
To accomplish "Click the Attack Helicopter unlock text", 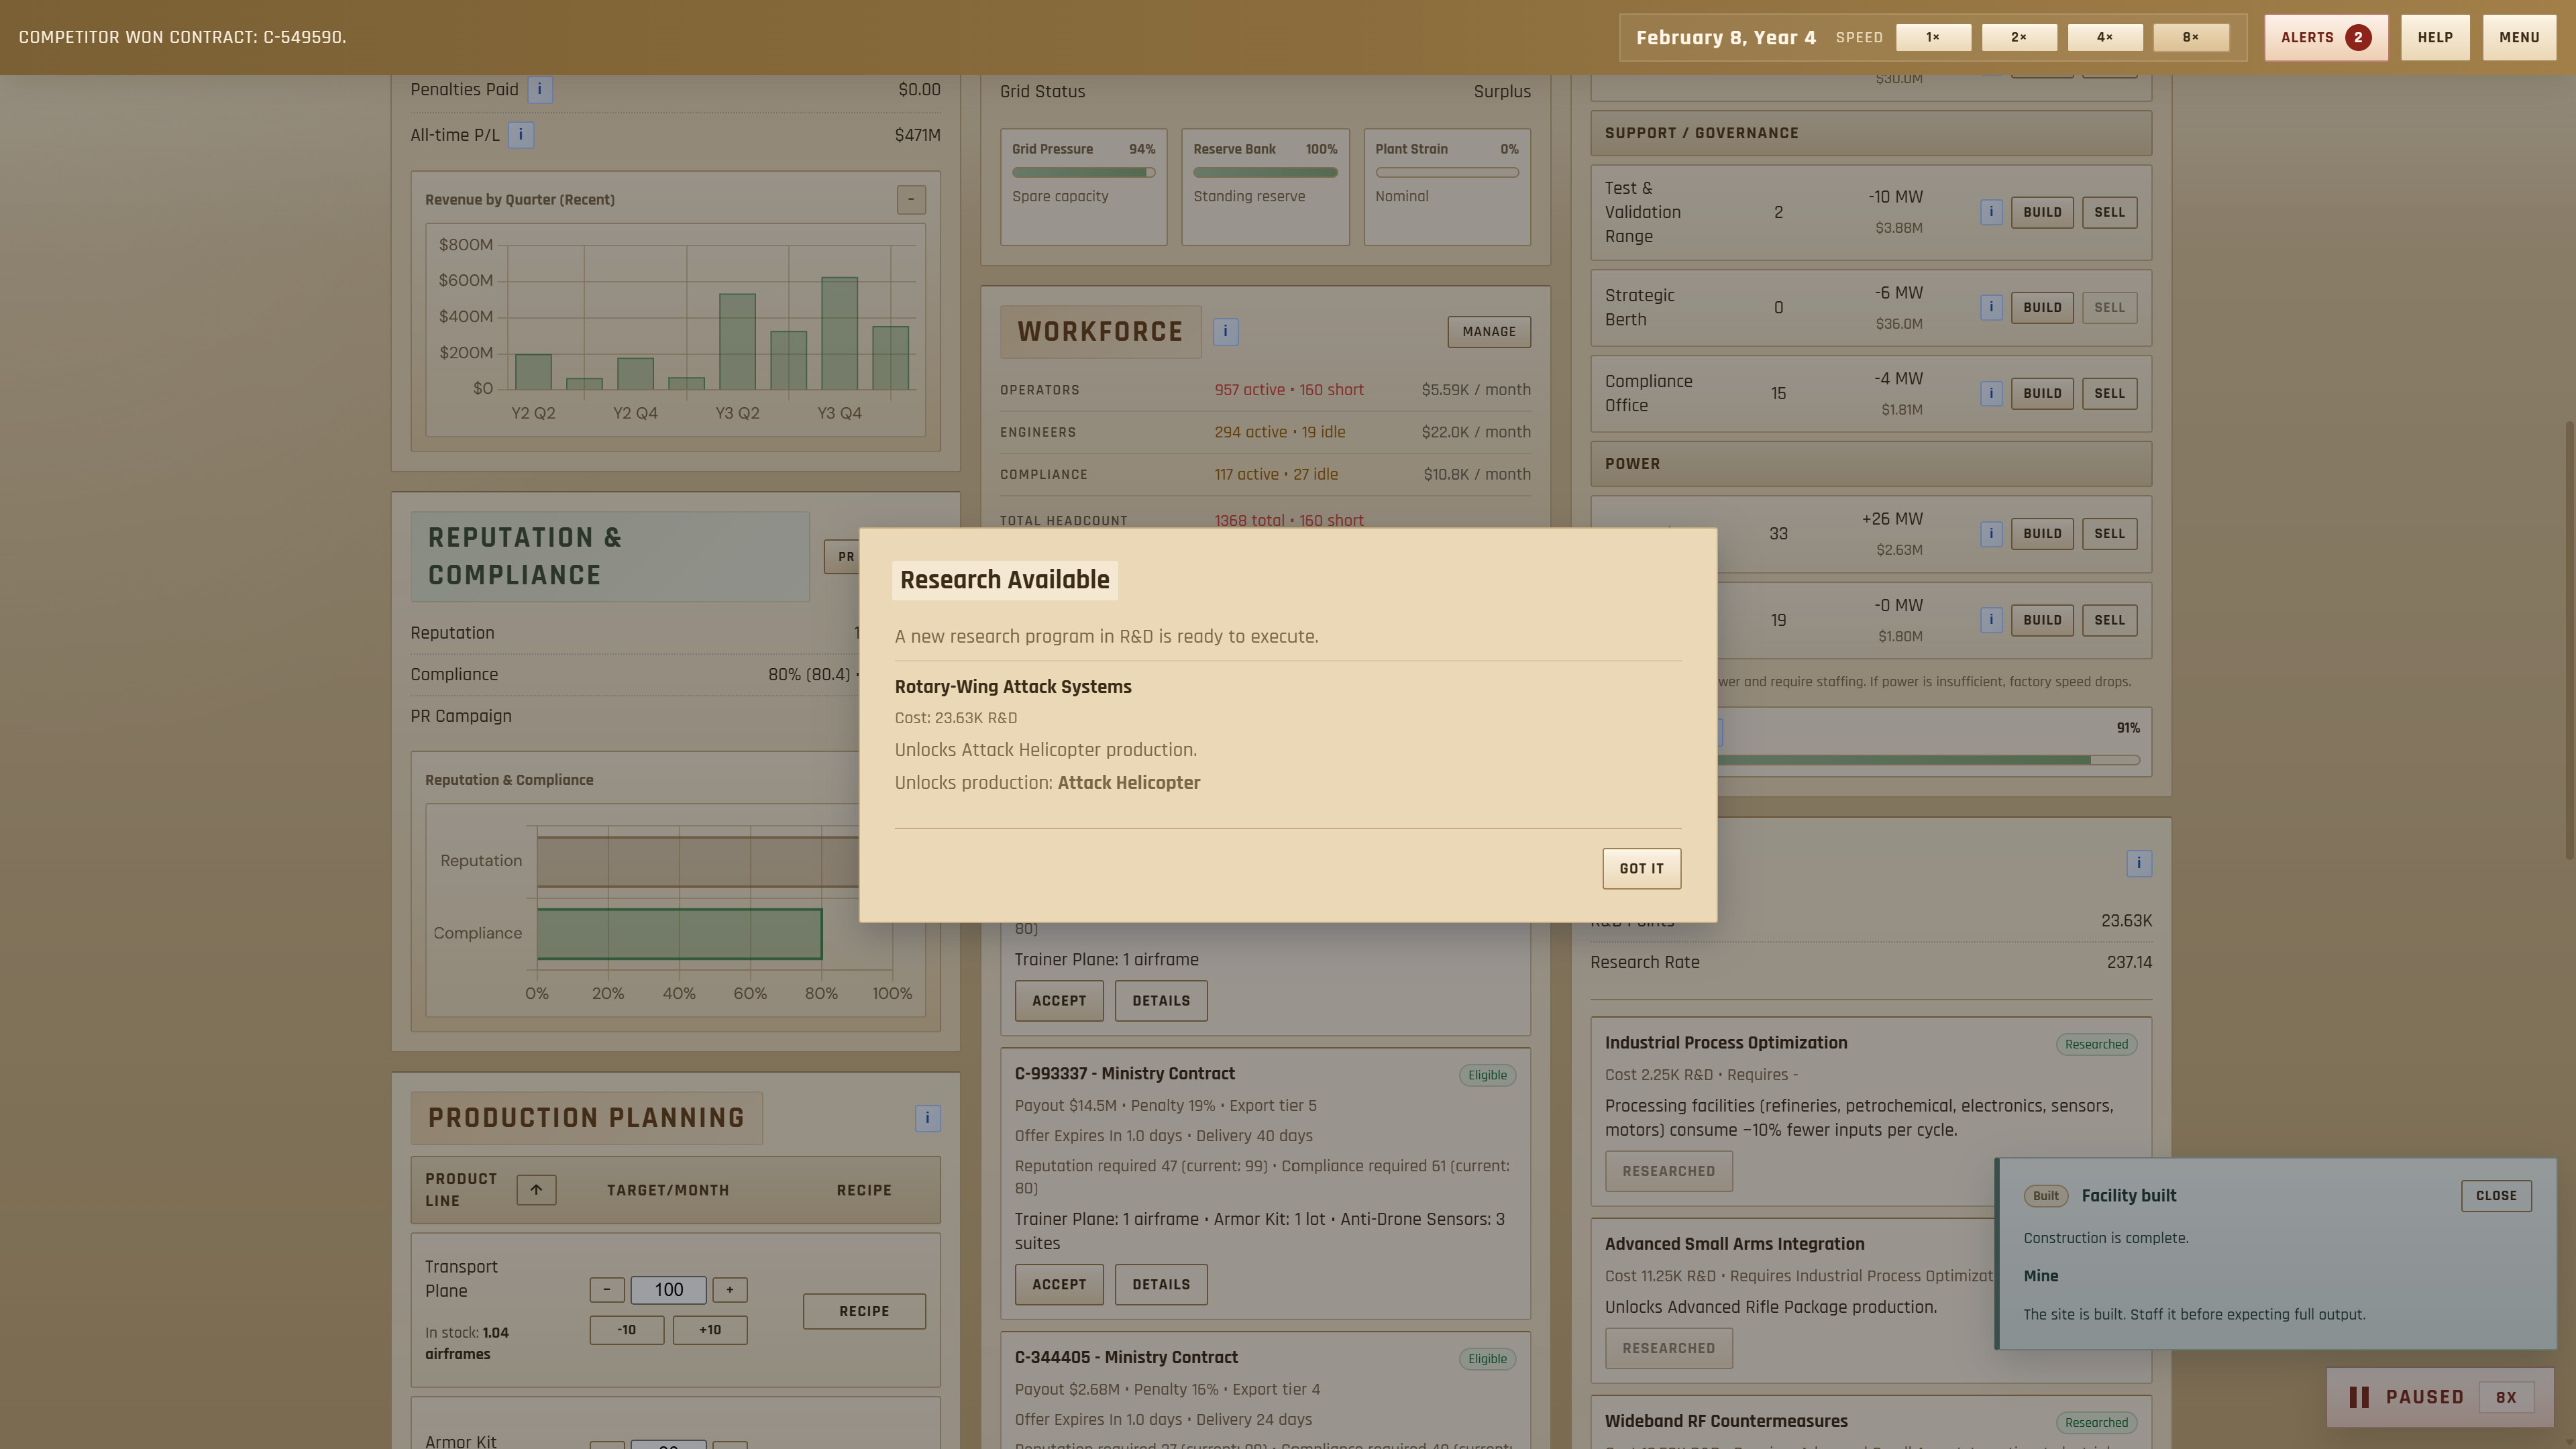I will click(1129, 782).
